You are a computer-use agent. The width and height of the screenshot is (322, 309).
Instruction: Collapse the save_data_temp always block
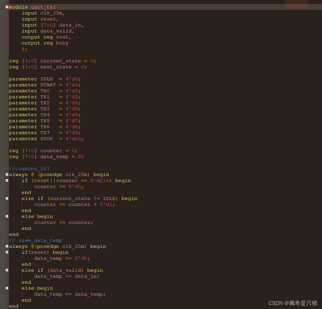(x=6, y=246)
